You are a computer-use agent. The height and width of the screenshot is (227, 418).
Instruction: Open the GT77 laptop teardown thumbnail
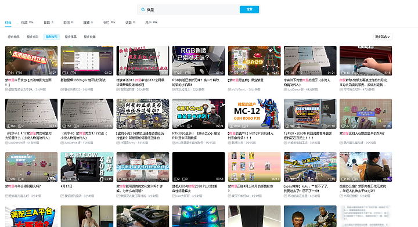click(143, 60)
